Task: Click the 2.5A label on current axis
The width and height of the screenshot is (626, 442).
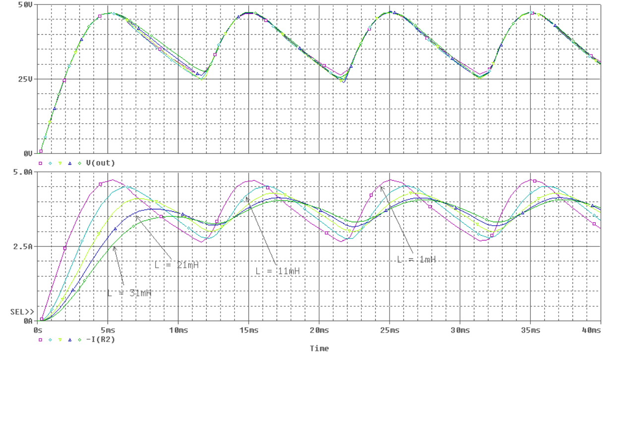Action: coord(23,246)
